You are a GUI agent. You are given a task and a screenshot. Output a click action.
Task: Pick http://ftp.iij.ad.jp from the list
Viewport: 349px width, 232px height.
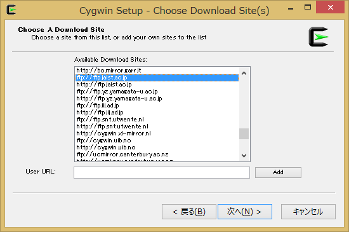point(157,113)
